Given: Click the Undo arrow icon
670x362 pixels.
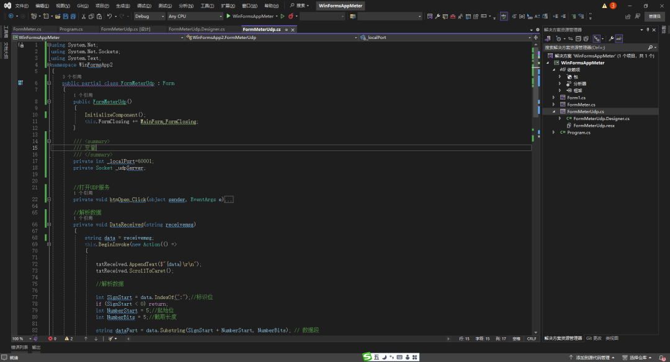Looking at the screenshot, I should click(109, 16).
